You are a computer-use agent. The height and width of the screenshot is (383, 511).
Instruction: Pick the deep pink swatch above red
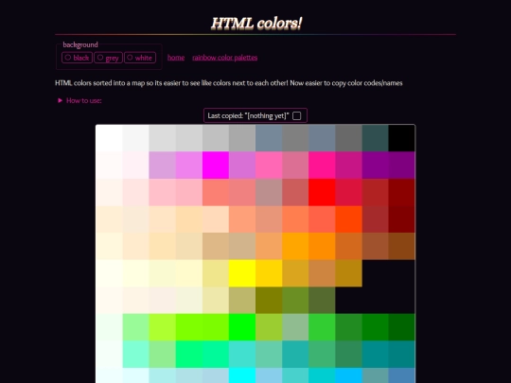[x=322, y=165]
